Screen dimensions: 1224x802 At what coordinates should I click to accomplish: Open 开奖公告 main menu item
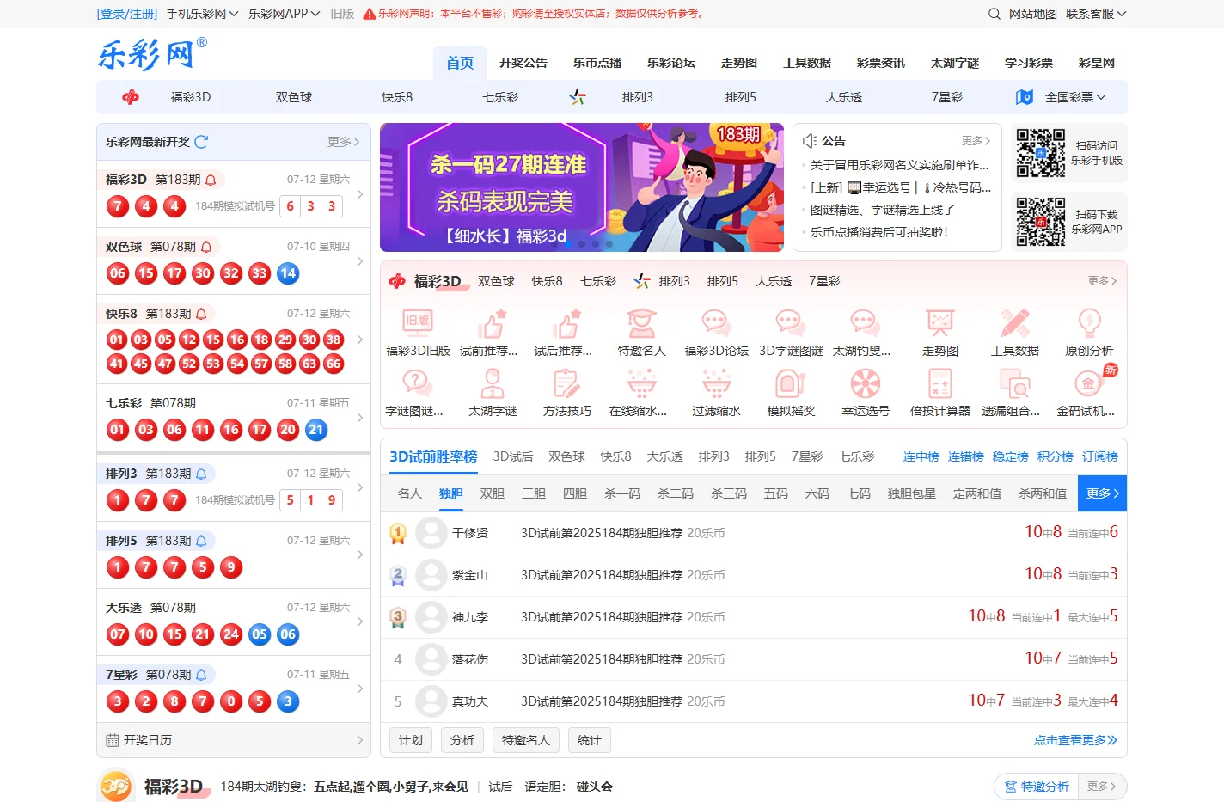[523, 63]
